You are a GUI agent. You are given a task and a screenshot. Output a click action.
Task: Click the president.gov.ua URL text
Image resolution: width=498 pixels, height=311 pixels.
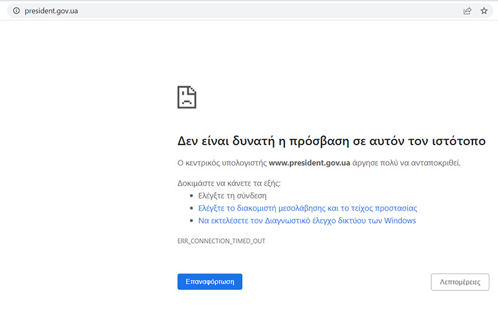(51, 11)
